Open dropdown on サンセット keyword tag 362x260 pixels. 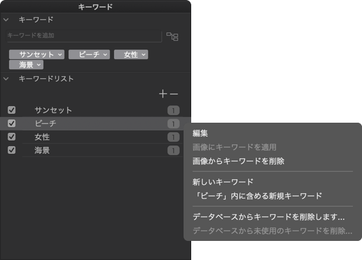(60, 55)
